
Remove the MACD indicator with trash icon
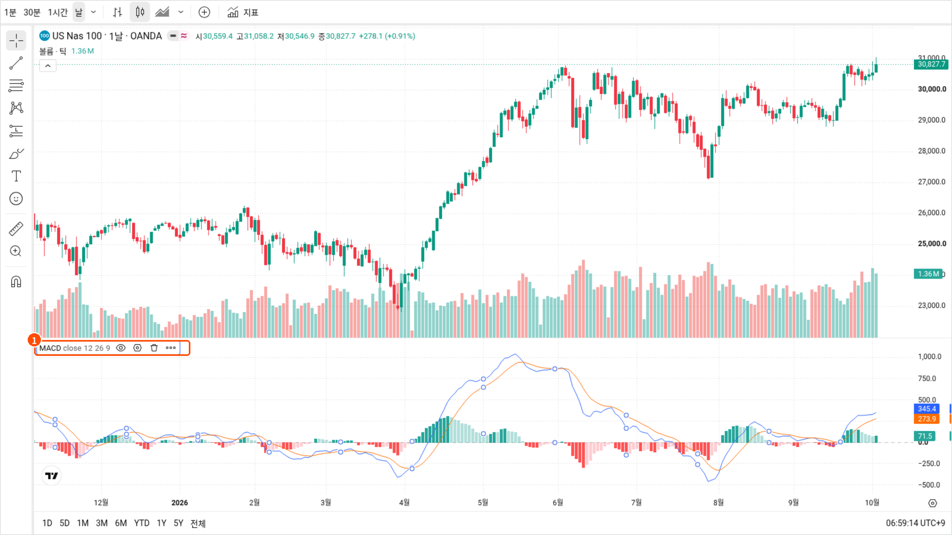tap(154, 348)
